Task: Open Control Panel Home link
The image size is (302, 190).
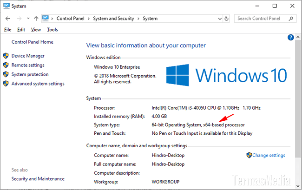Action: (x=33, y=42)
